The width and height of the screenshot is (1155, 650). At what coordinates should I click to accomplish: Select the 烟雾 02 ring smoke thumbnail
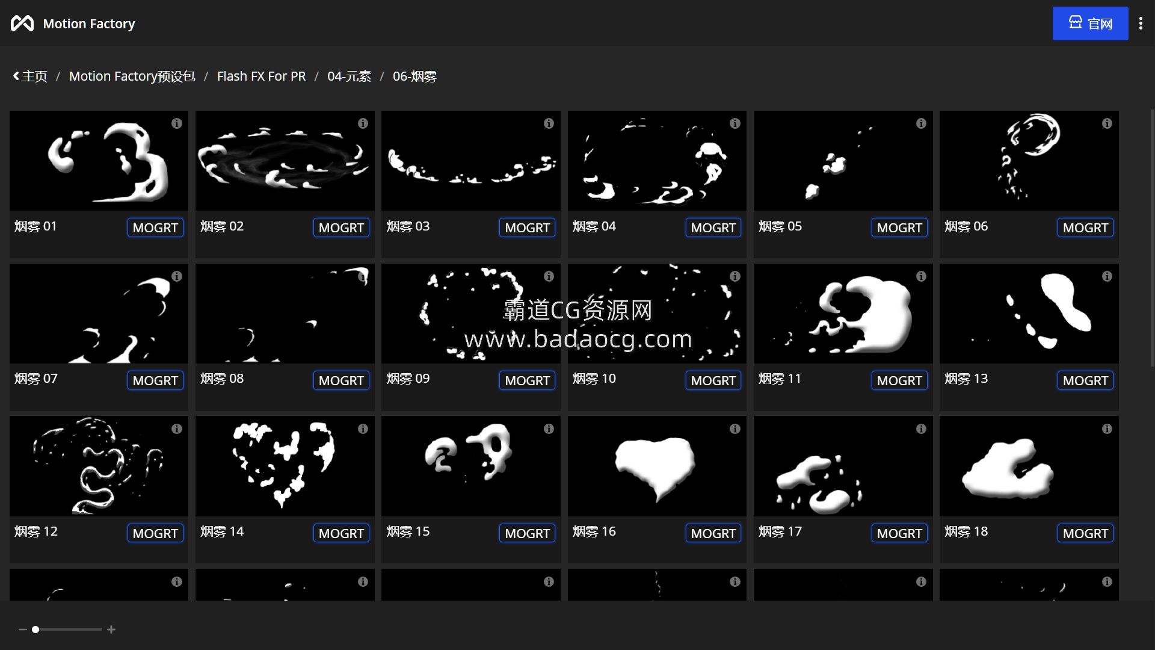285,161
